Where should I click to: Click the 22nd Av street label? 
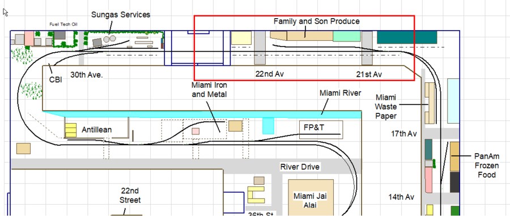click(269, 74)
